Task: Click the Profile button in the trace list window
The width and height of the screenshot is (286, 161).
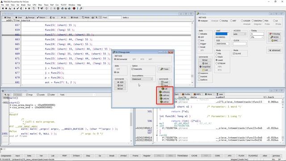Action: point(186,94)
